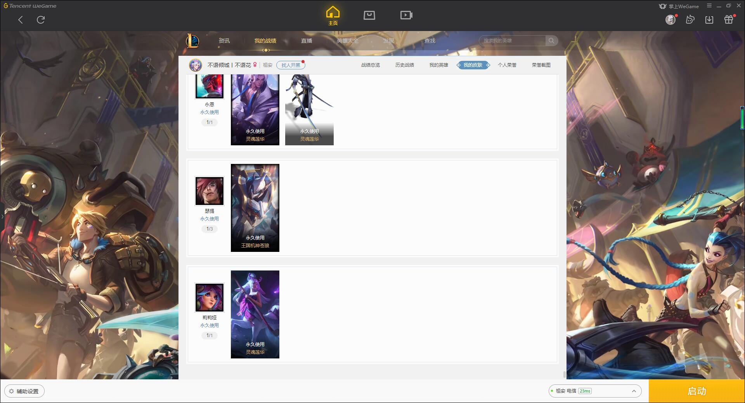Open 历史战绩 sub-tab
745x403 pixels.
pyautogui.click(x=405, y=65)
